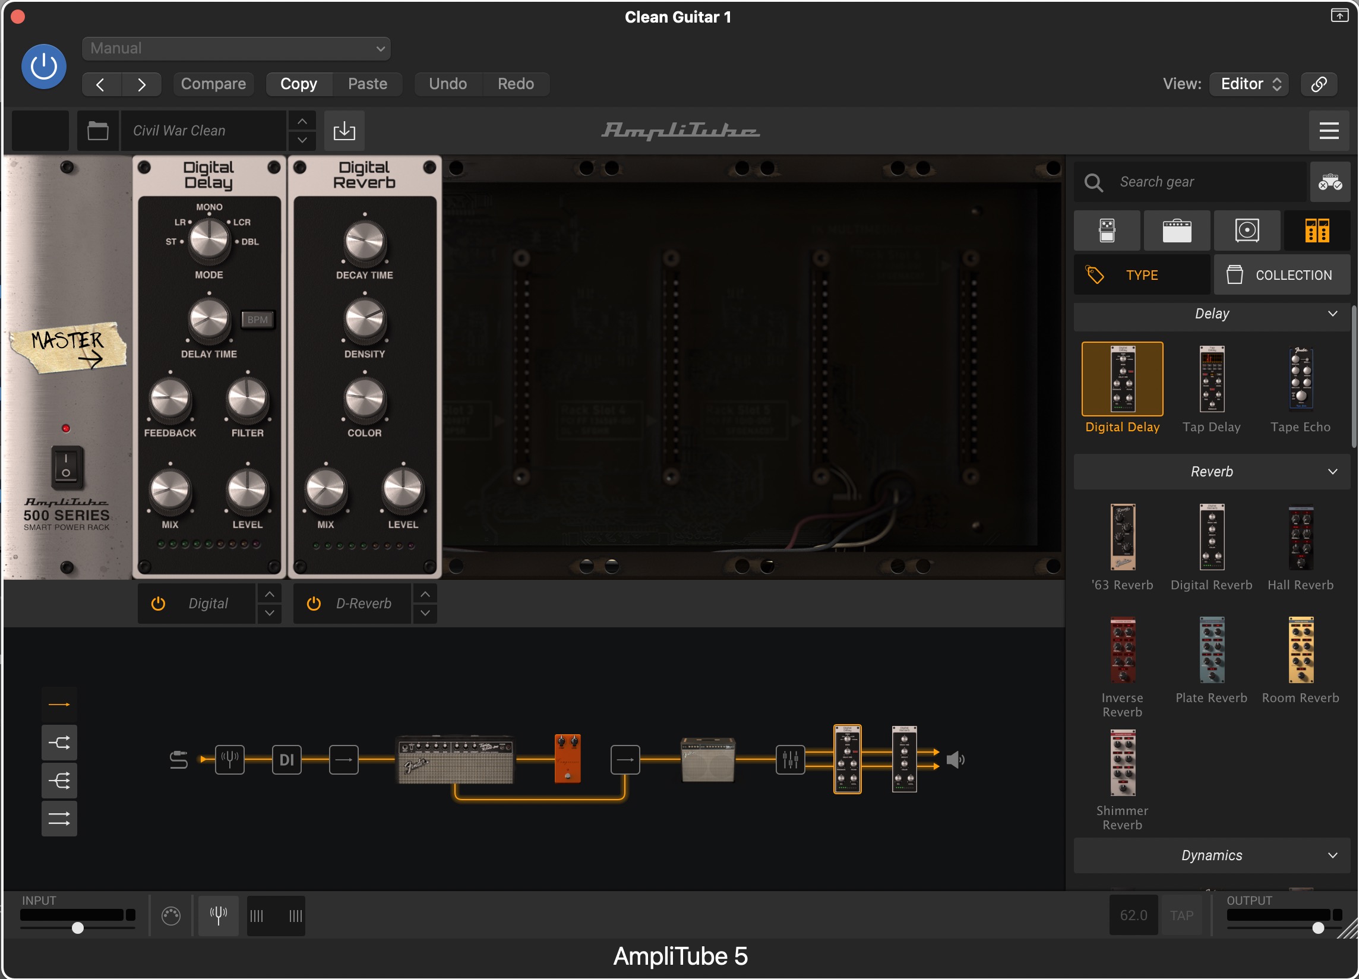Open the Custom Shop cart icon

1330,182
